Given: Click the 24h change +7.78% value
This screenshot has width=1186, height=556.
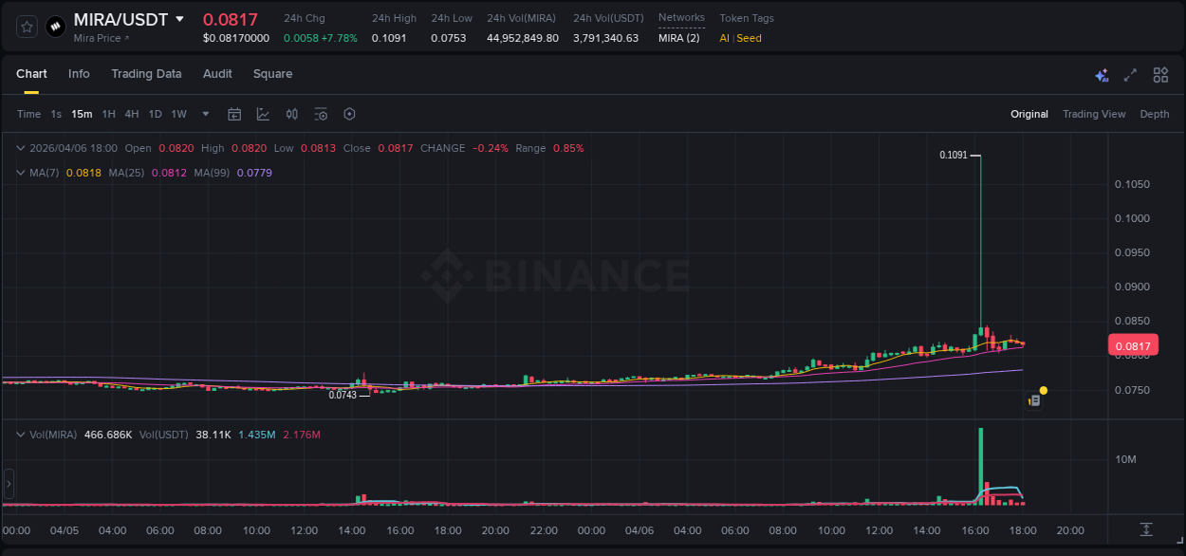Looking at the screenshot, I should (340, 38).
